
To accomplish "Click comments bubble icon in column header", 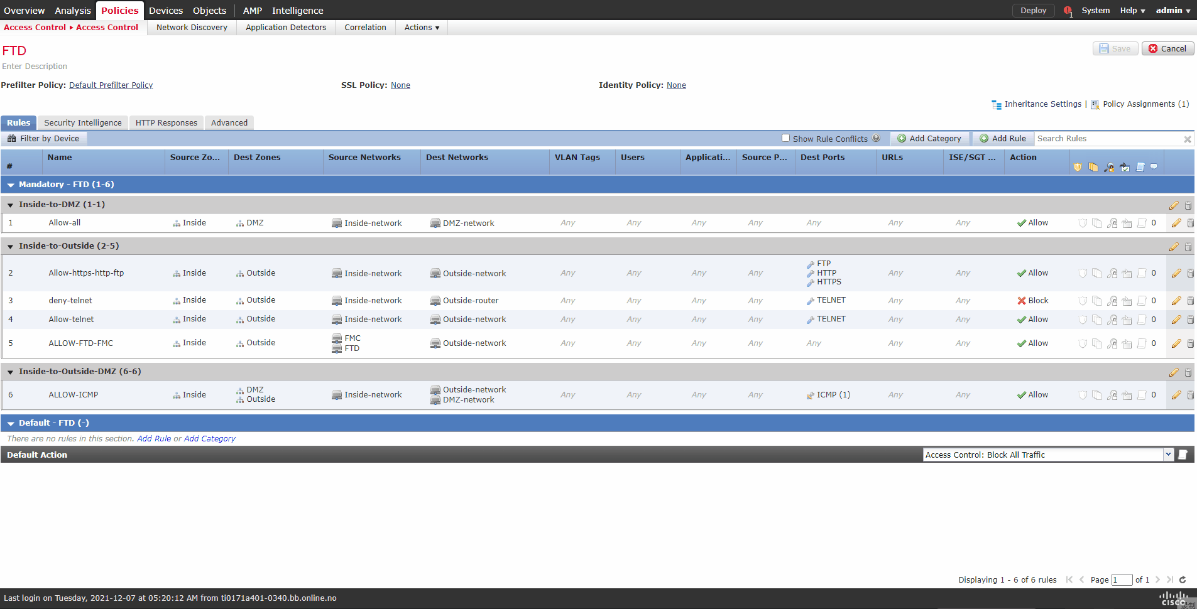I will pos(1154,167).
